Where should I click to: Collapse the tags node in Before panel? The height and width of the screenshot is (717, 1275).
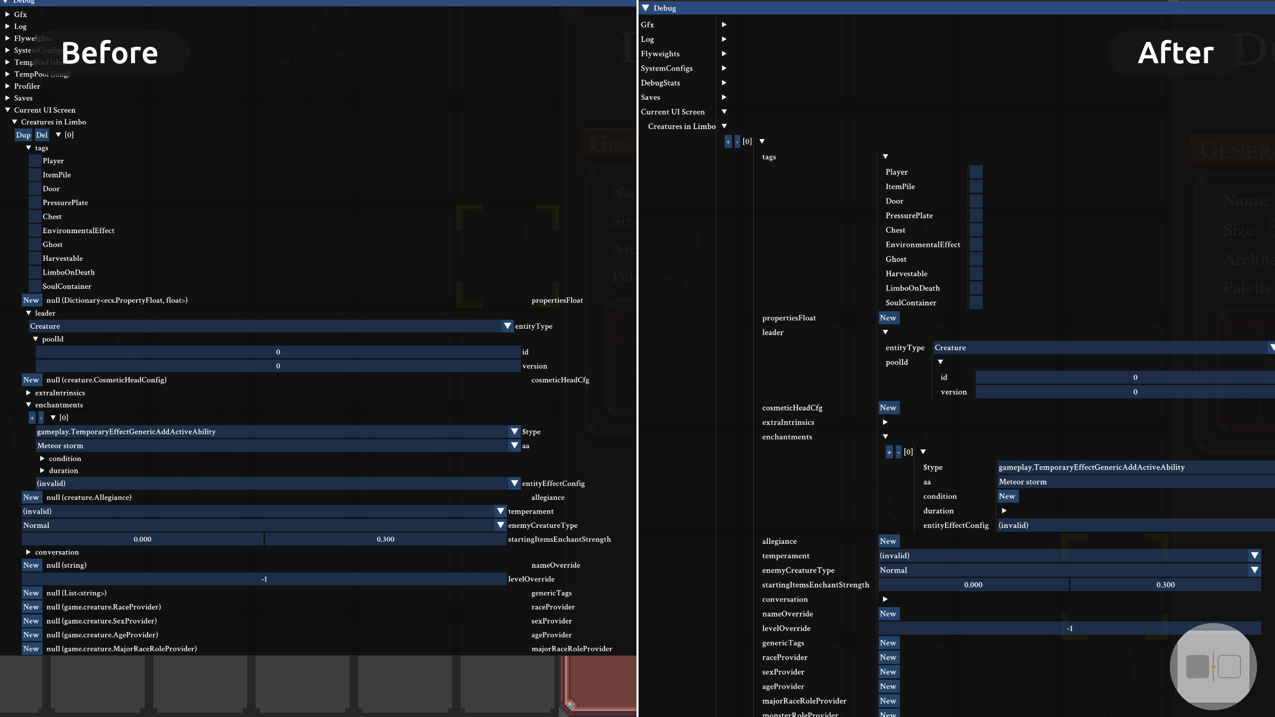[29, 148]
